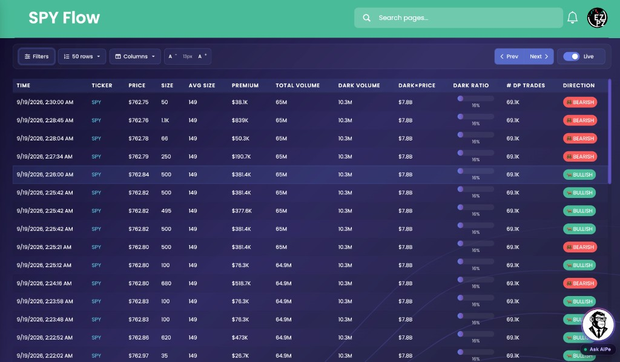Click the SPY Flow page title
Image resolution: width=620 pixels, height=362 pixels.
coord(64,18)
